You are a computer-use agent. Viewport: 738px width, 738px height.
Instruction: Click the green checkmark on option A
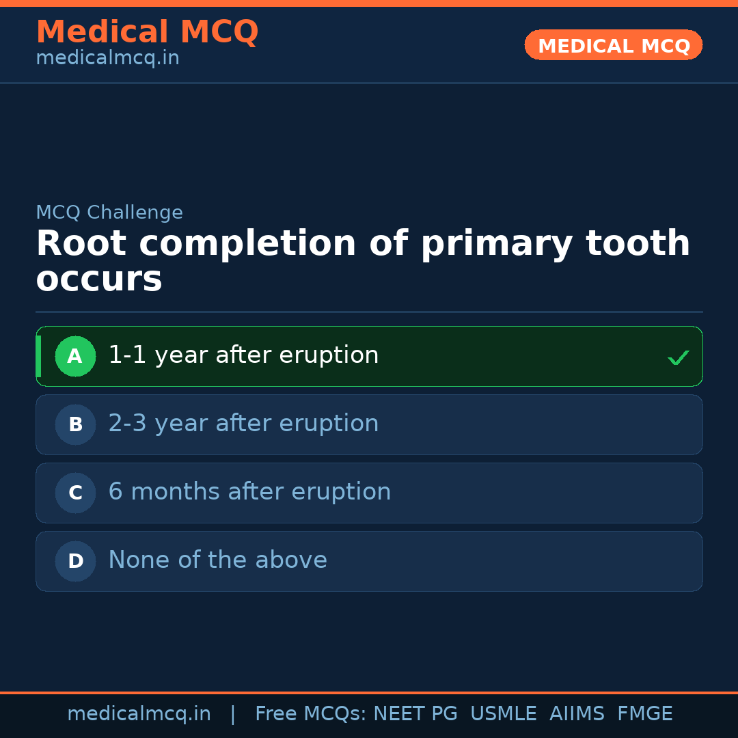678,356
